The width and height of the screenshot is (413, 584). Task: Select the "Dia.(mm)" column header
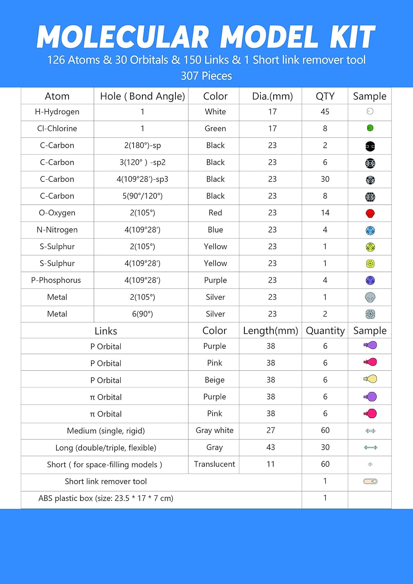pyautogui.click(x=272, y=96)
